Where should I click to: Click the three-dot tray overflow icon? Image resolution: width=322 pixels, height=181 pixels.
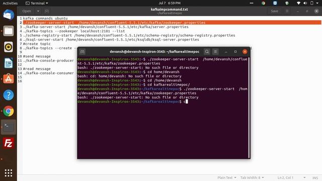[252, 3]
